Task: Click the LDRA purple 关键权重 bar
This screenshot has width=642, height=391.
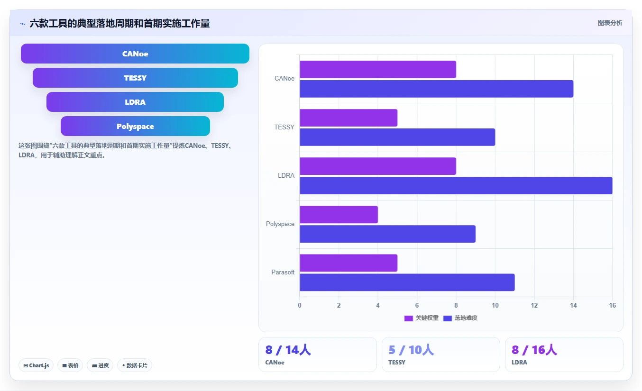Action: coord(377,166)
